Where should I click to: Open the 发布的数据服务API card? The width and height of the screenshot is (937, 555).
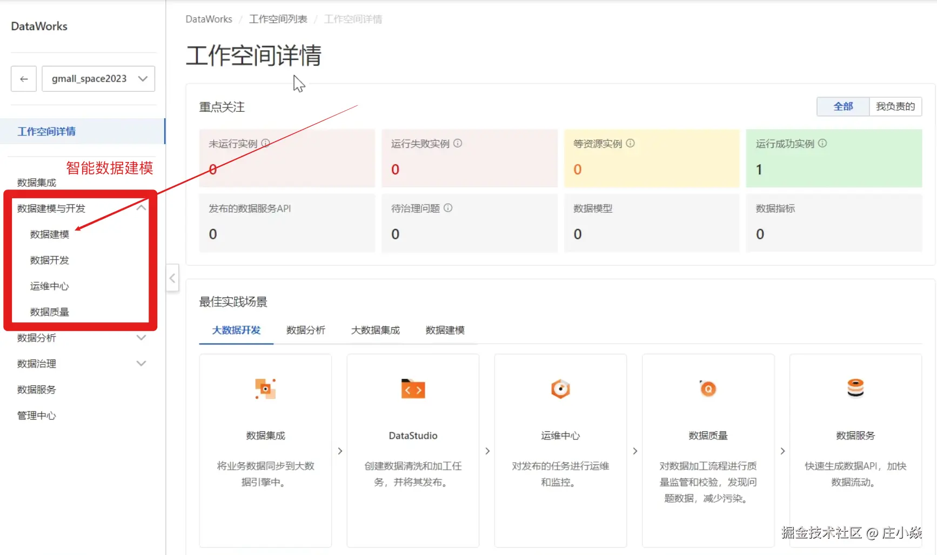[287, 223]
